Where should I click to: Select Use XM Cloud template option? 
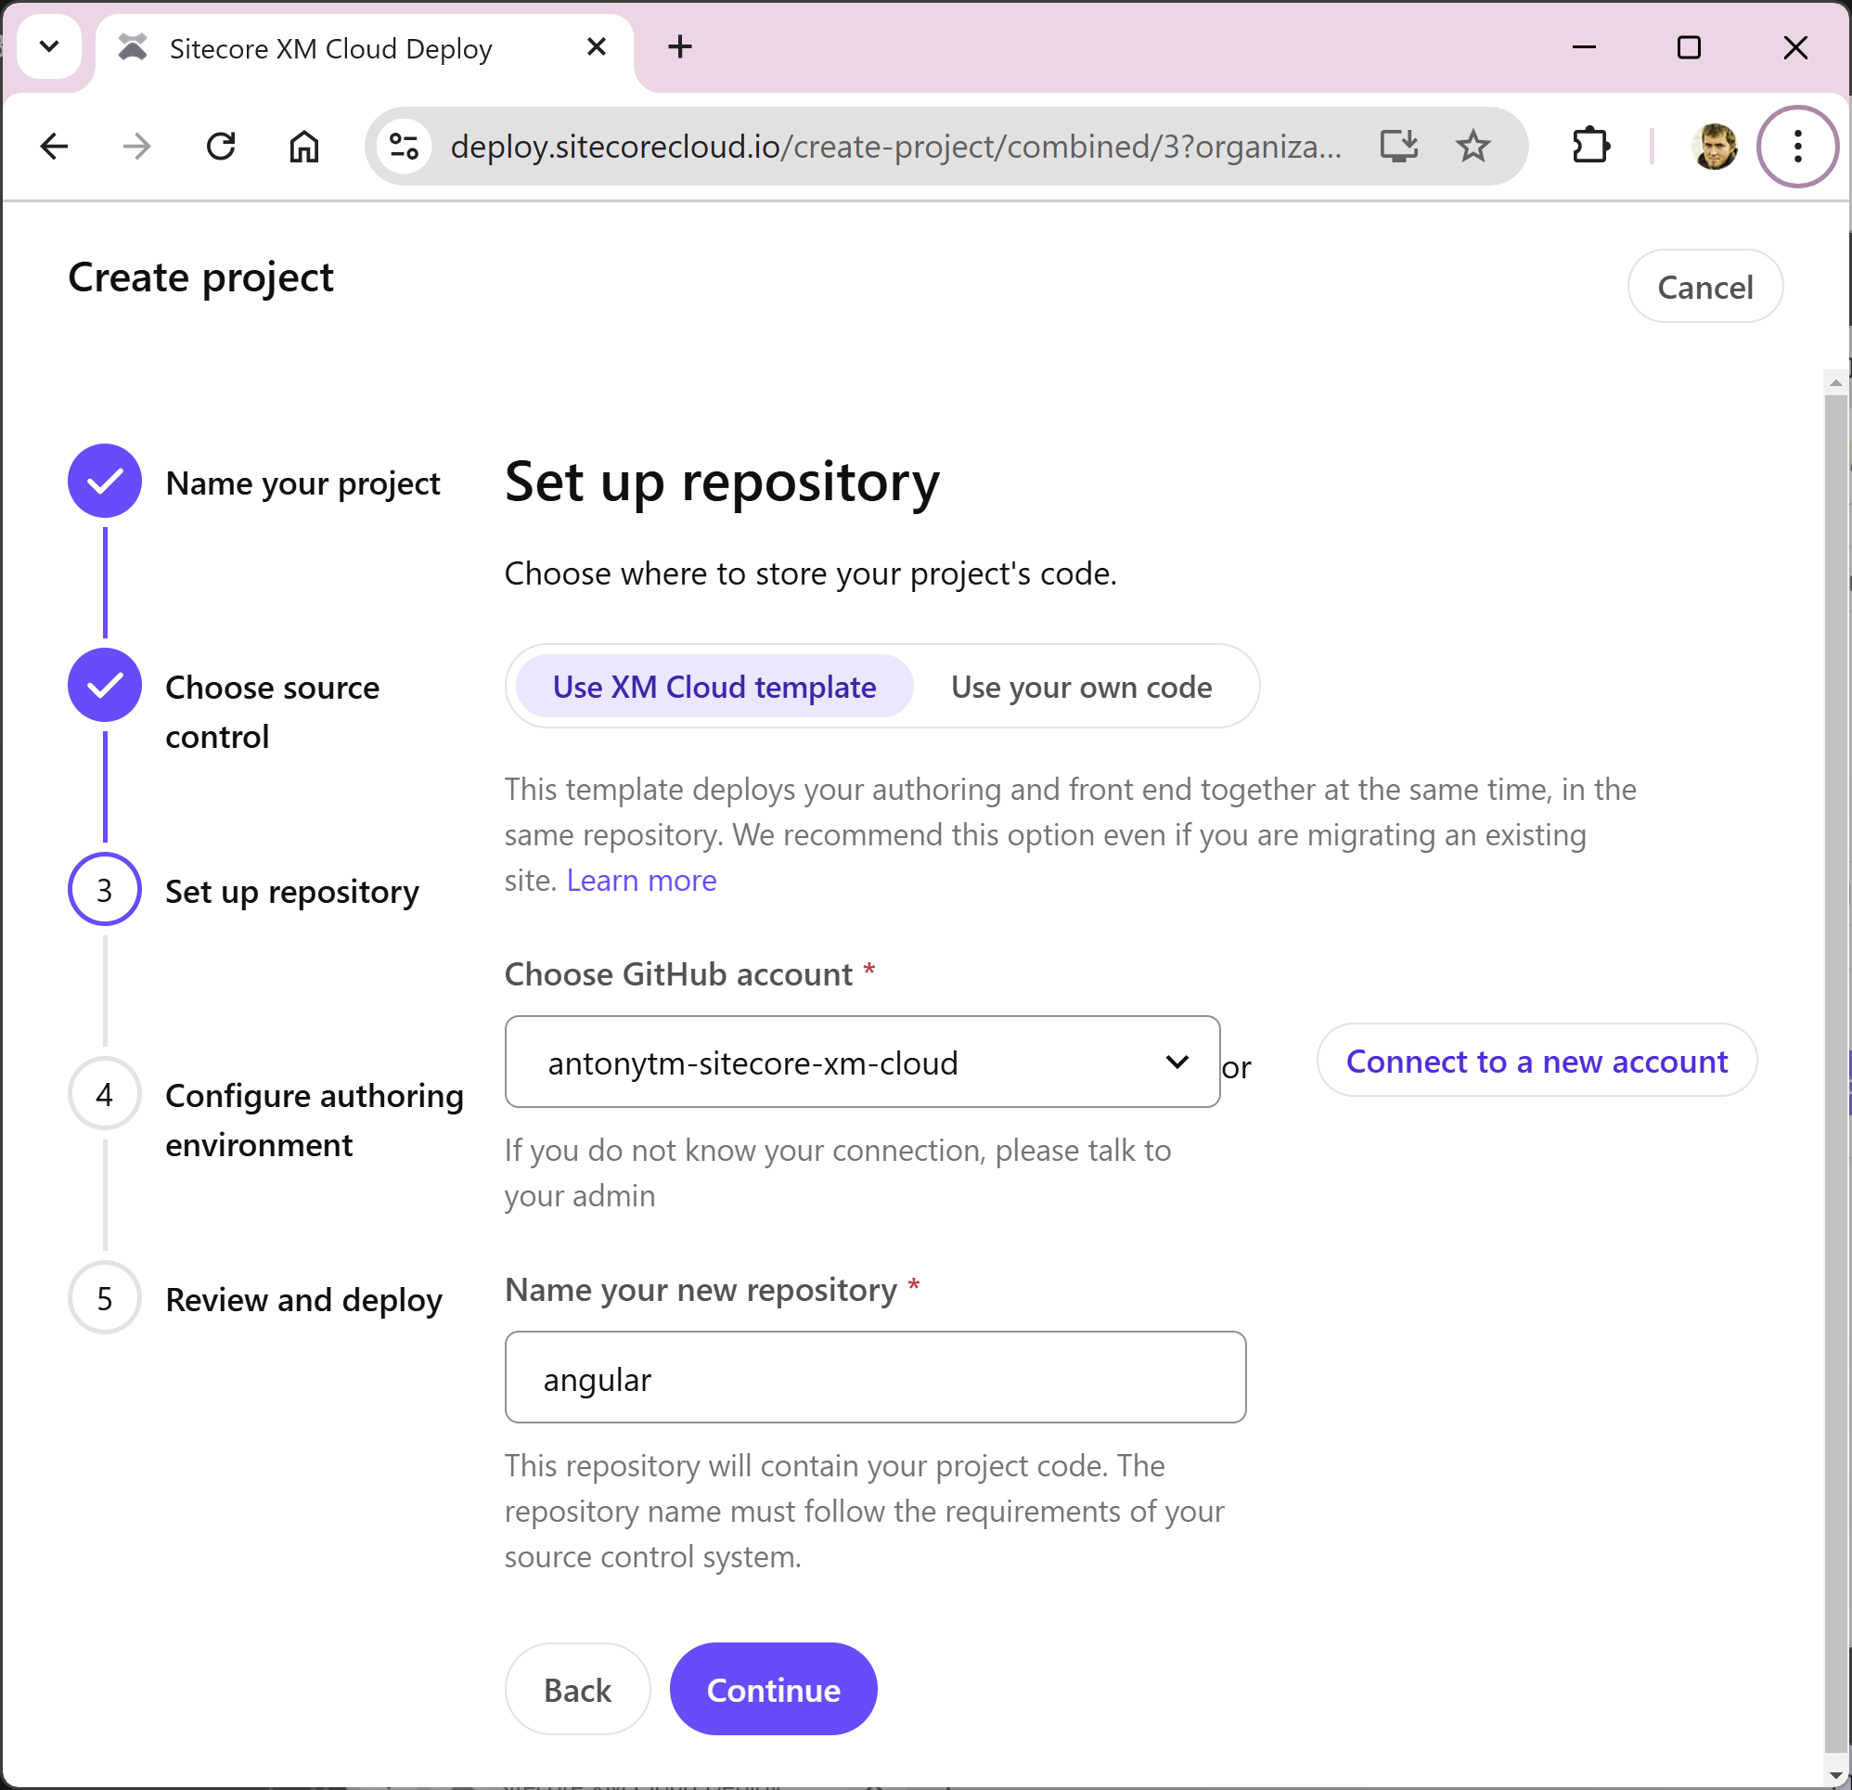click(x=714, y=687)
